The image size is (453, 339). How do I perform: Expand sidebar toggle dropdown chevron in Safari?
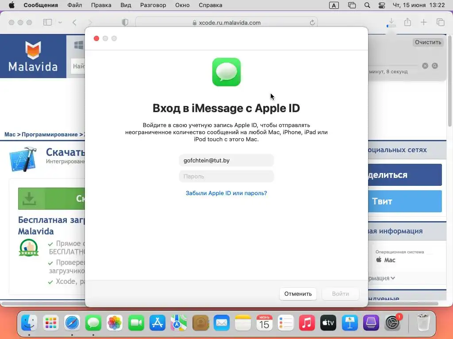click(60, 22)
